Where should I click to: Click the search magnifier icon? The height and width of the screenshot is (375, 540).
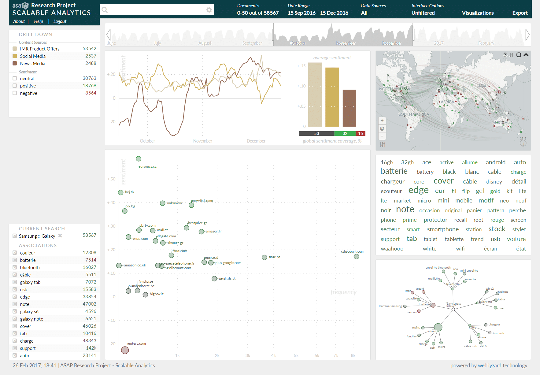coord(105,10)
